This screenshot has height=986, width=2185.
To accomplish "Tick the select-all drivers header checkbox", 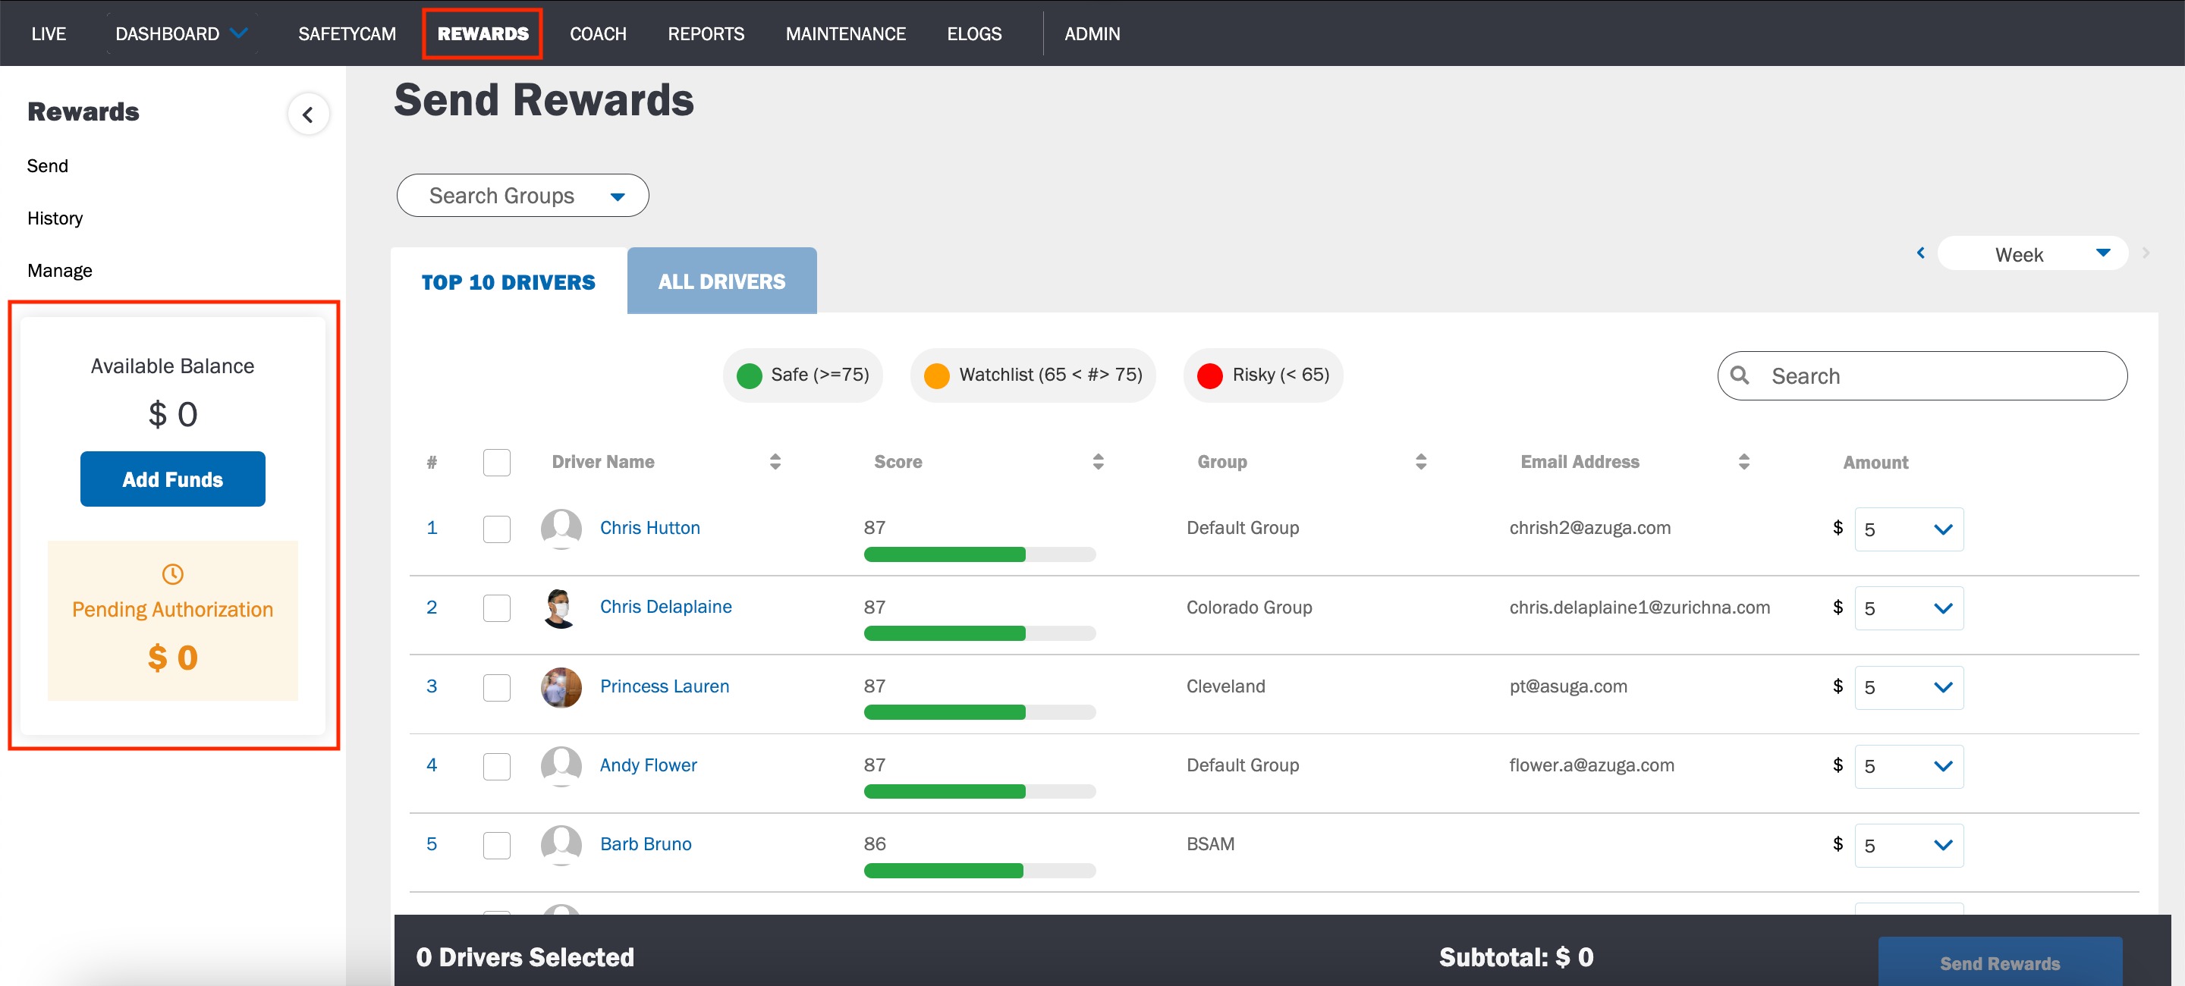I will click(496, 462).
